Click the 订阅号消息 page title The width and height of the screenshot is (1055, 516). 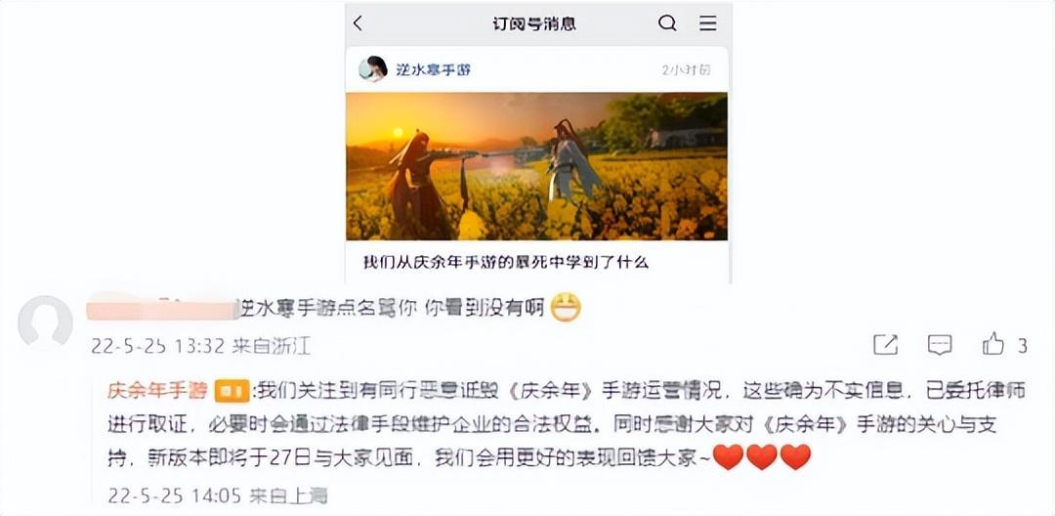pyautogui.click(x=534, y=24)
